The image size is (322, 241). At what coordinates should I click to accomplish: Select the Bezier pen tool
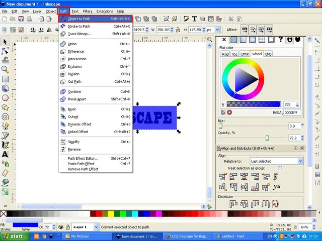[x=5, y=136]
